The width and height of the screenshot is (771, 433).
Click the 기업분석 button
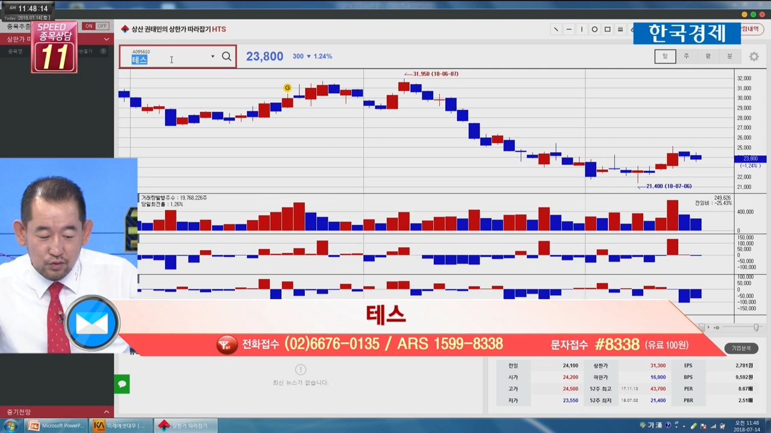pos(741,348)
